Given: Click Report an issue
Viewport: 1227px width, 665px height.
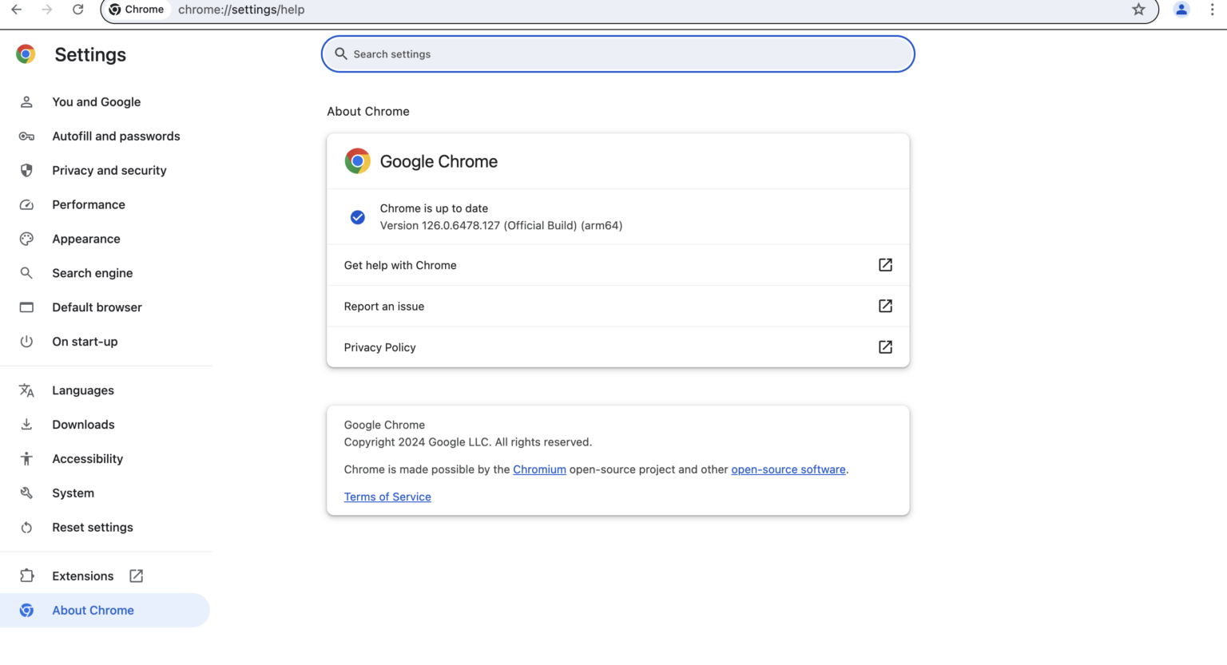Looking at the screenshot, I should pyautogui.click(x=383, y=306).
